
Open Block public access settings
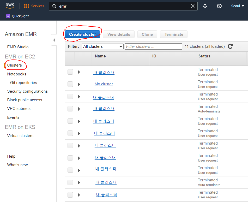(25, 100)
